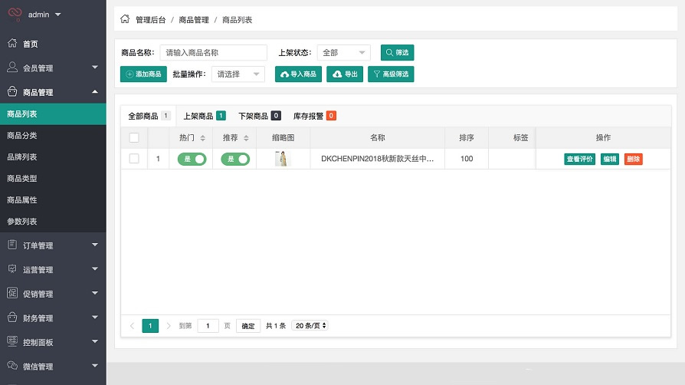Click the red logo icon beside admin
Screen dimensions: 685x385
(x=15, y=14)
